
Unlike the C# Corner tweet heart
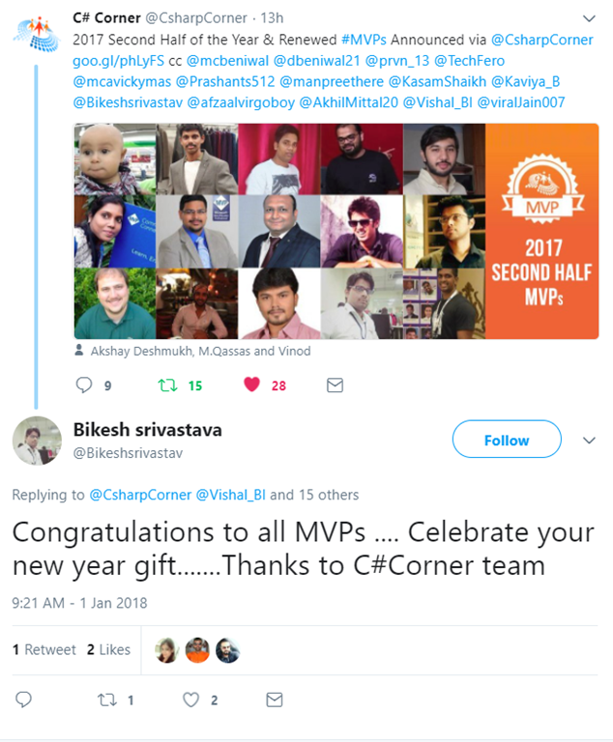[252, 385]
